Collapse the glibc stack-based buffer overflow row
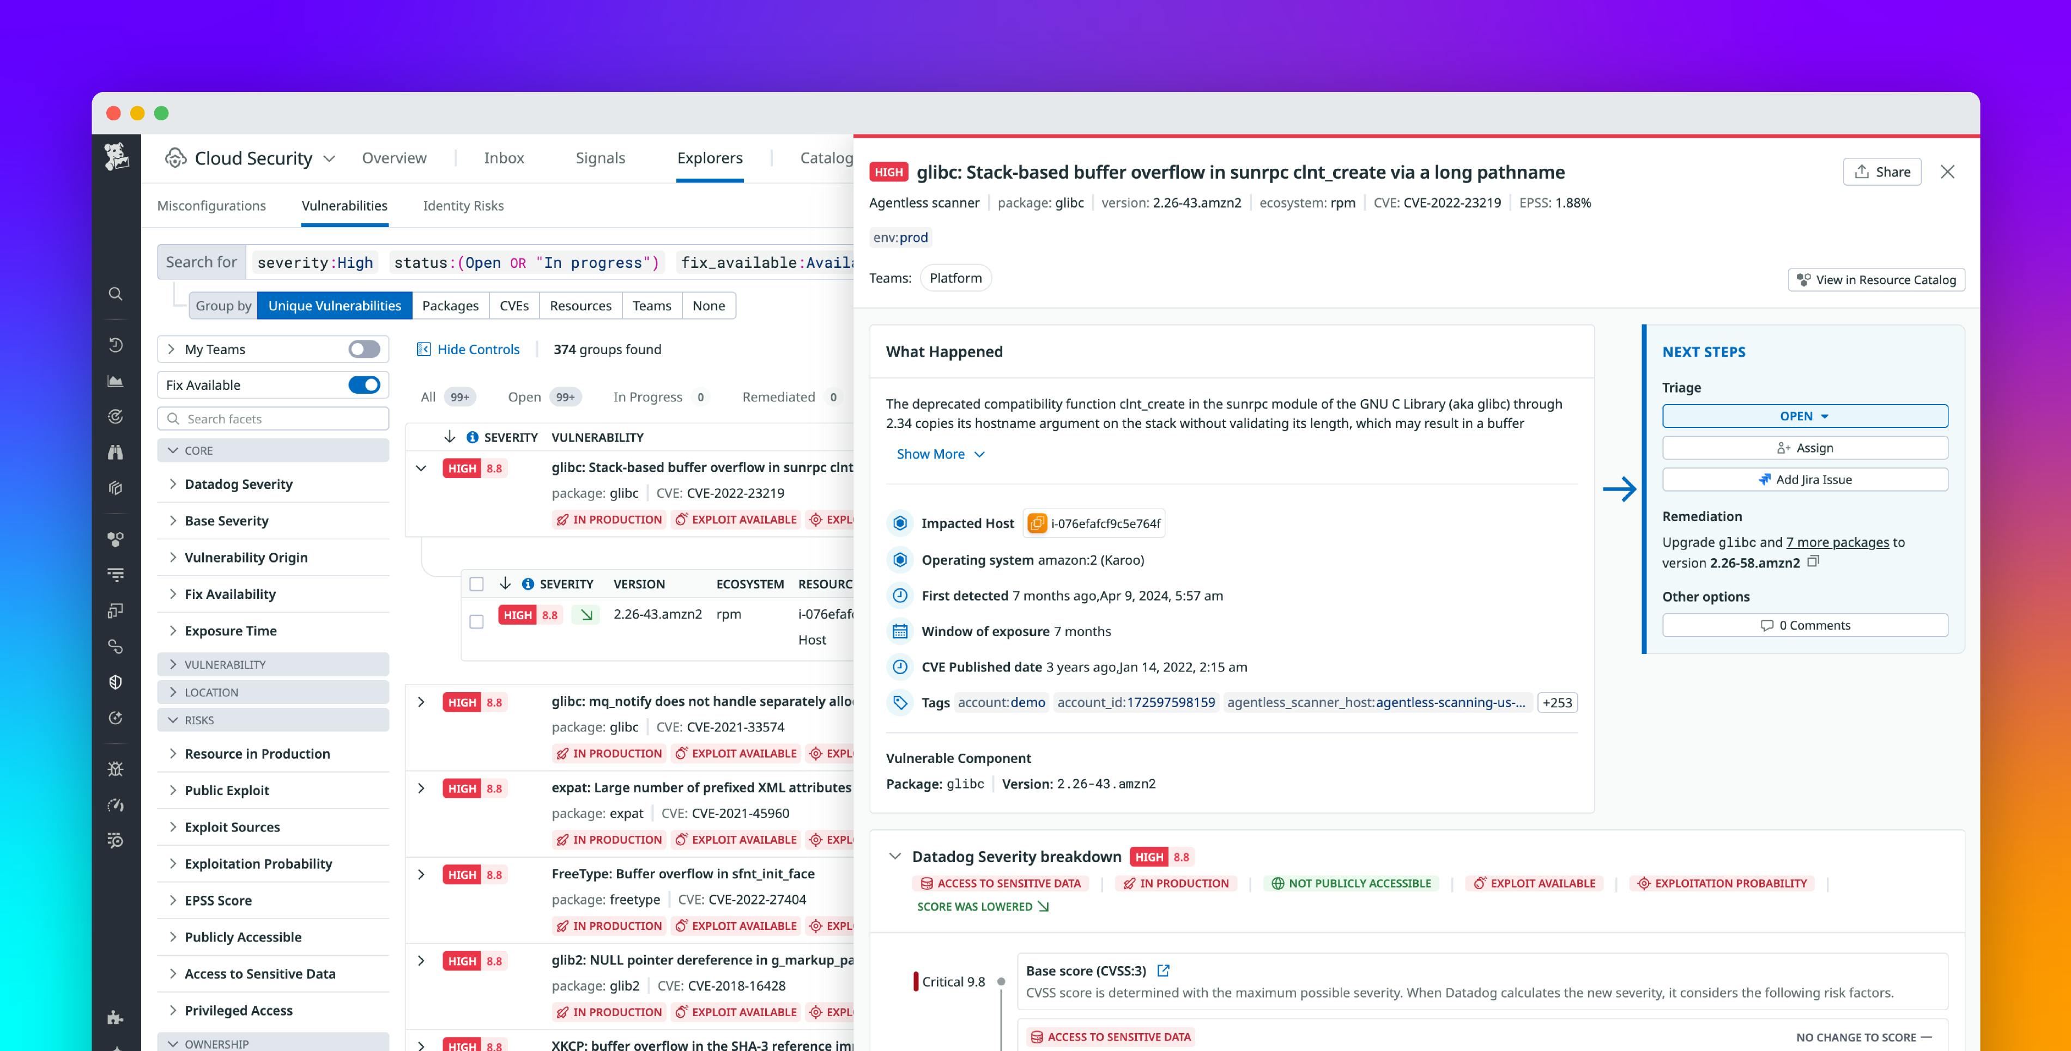 pyautogui.click(x=422, y=468)
